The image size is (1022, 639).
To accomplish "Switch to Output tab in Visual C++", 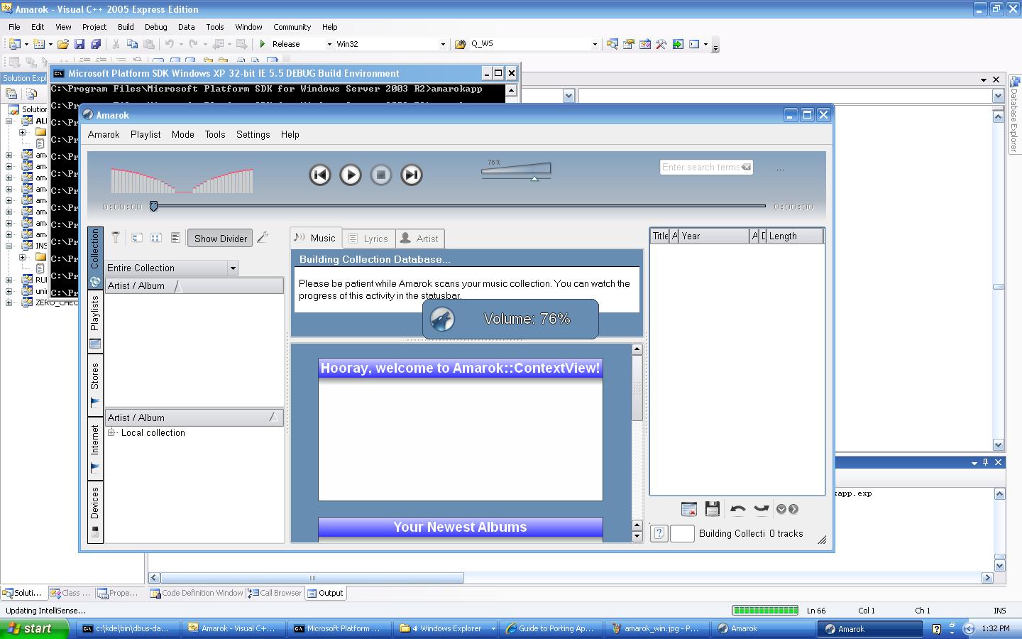I will (326, 593).
